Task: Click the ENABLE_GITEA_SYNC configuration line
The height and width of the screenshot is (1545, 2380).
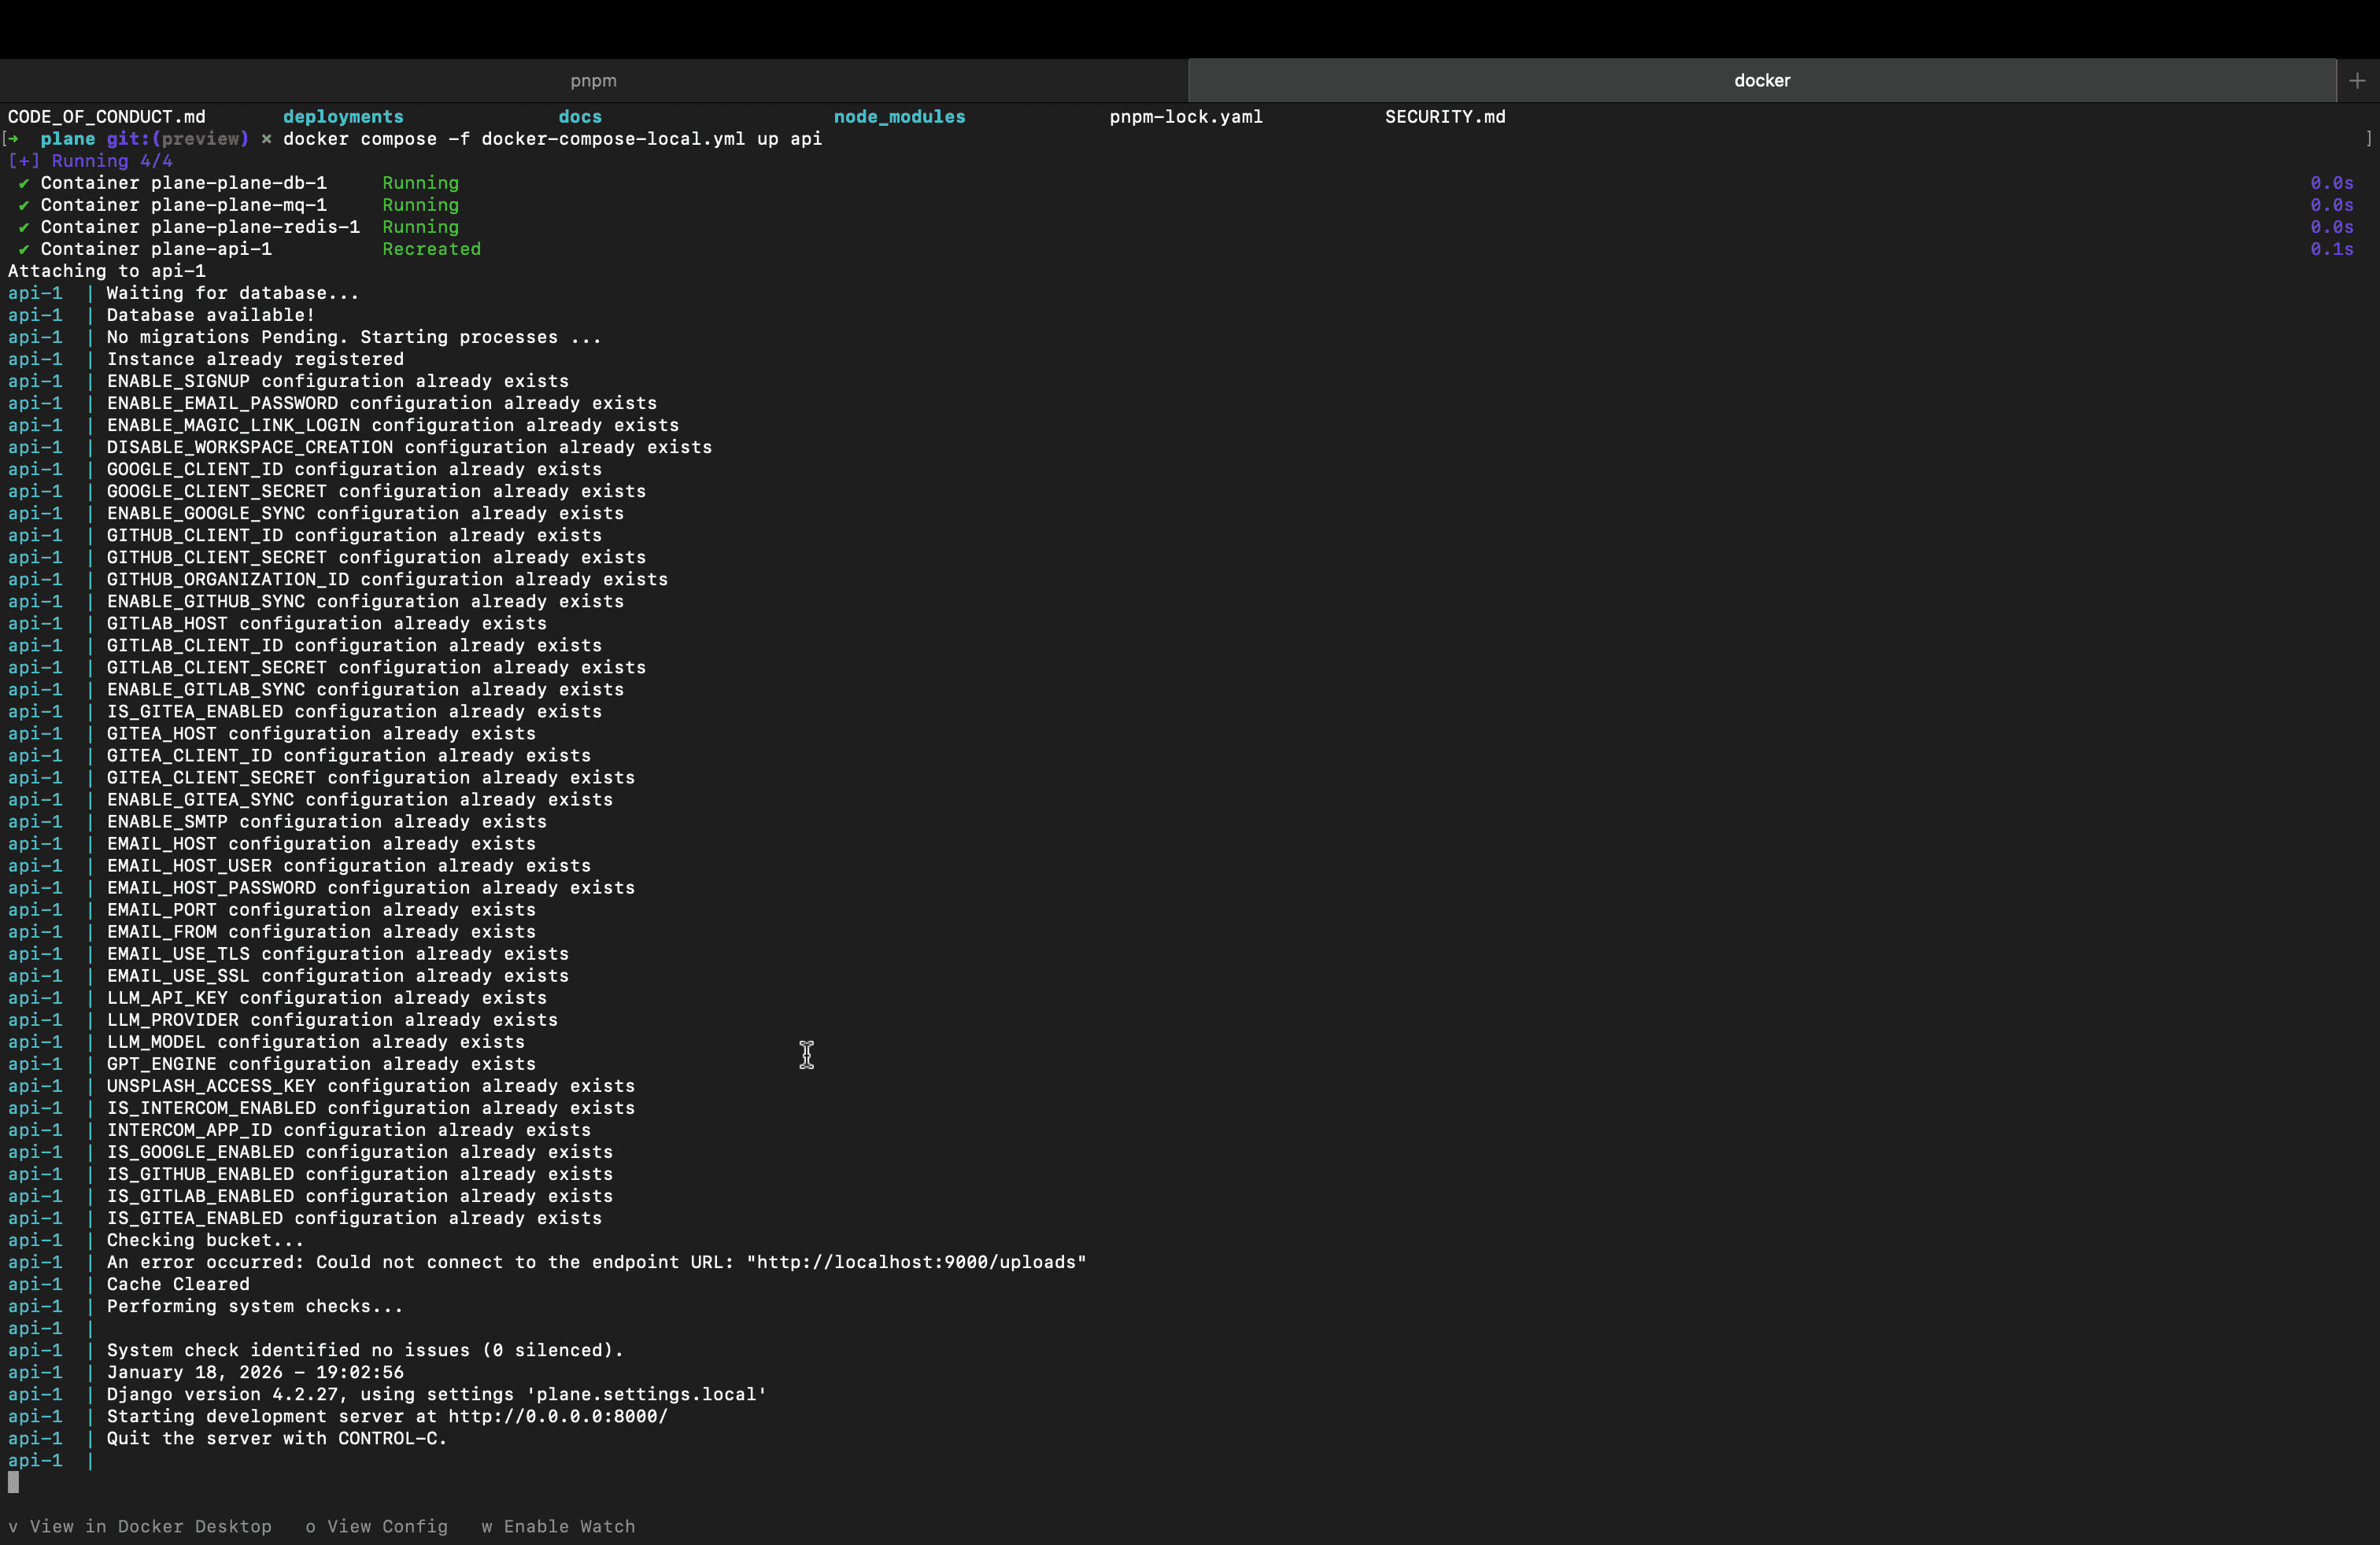Action: tap(359, 799)
